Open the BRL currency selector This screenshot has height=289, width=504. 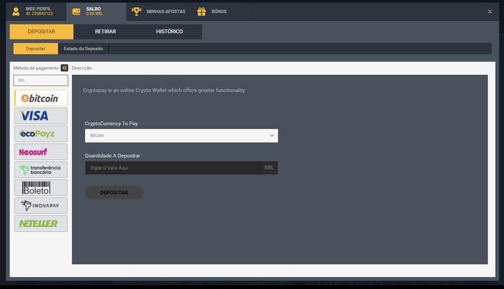(x=40, y=80)
